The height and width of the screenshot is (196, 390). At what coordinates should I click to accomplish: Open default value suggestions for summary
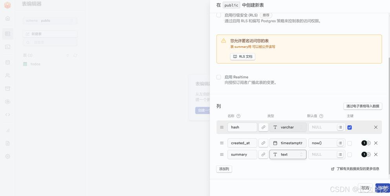pyautogui.click(x=340, y=154)
